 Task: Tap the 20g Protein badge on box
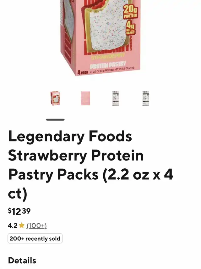coord(130,12)
